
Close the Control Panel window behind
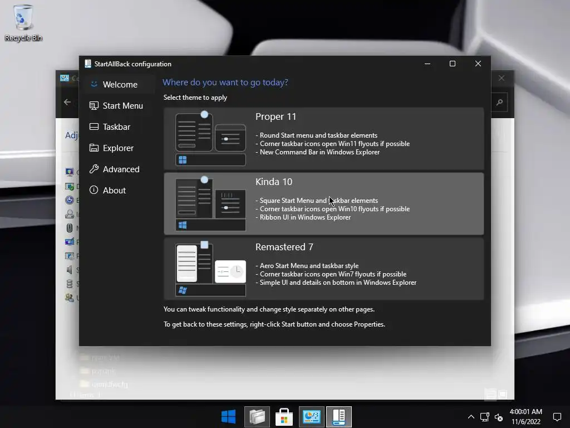[502, 78]
